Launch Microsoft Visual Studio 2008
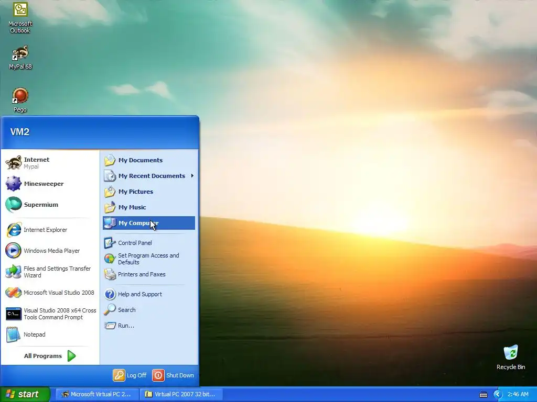Viewport: 537px width, 402px height. [x=50, y=293]
